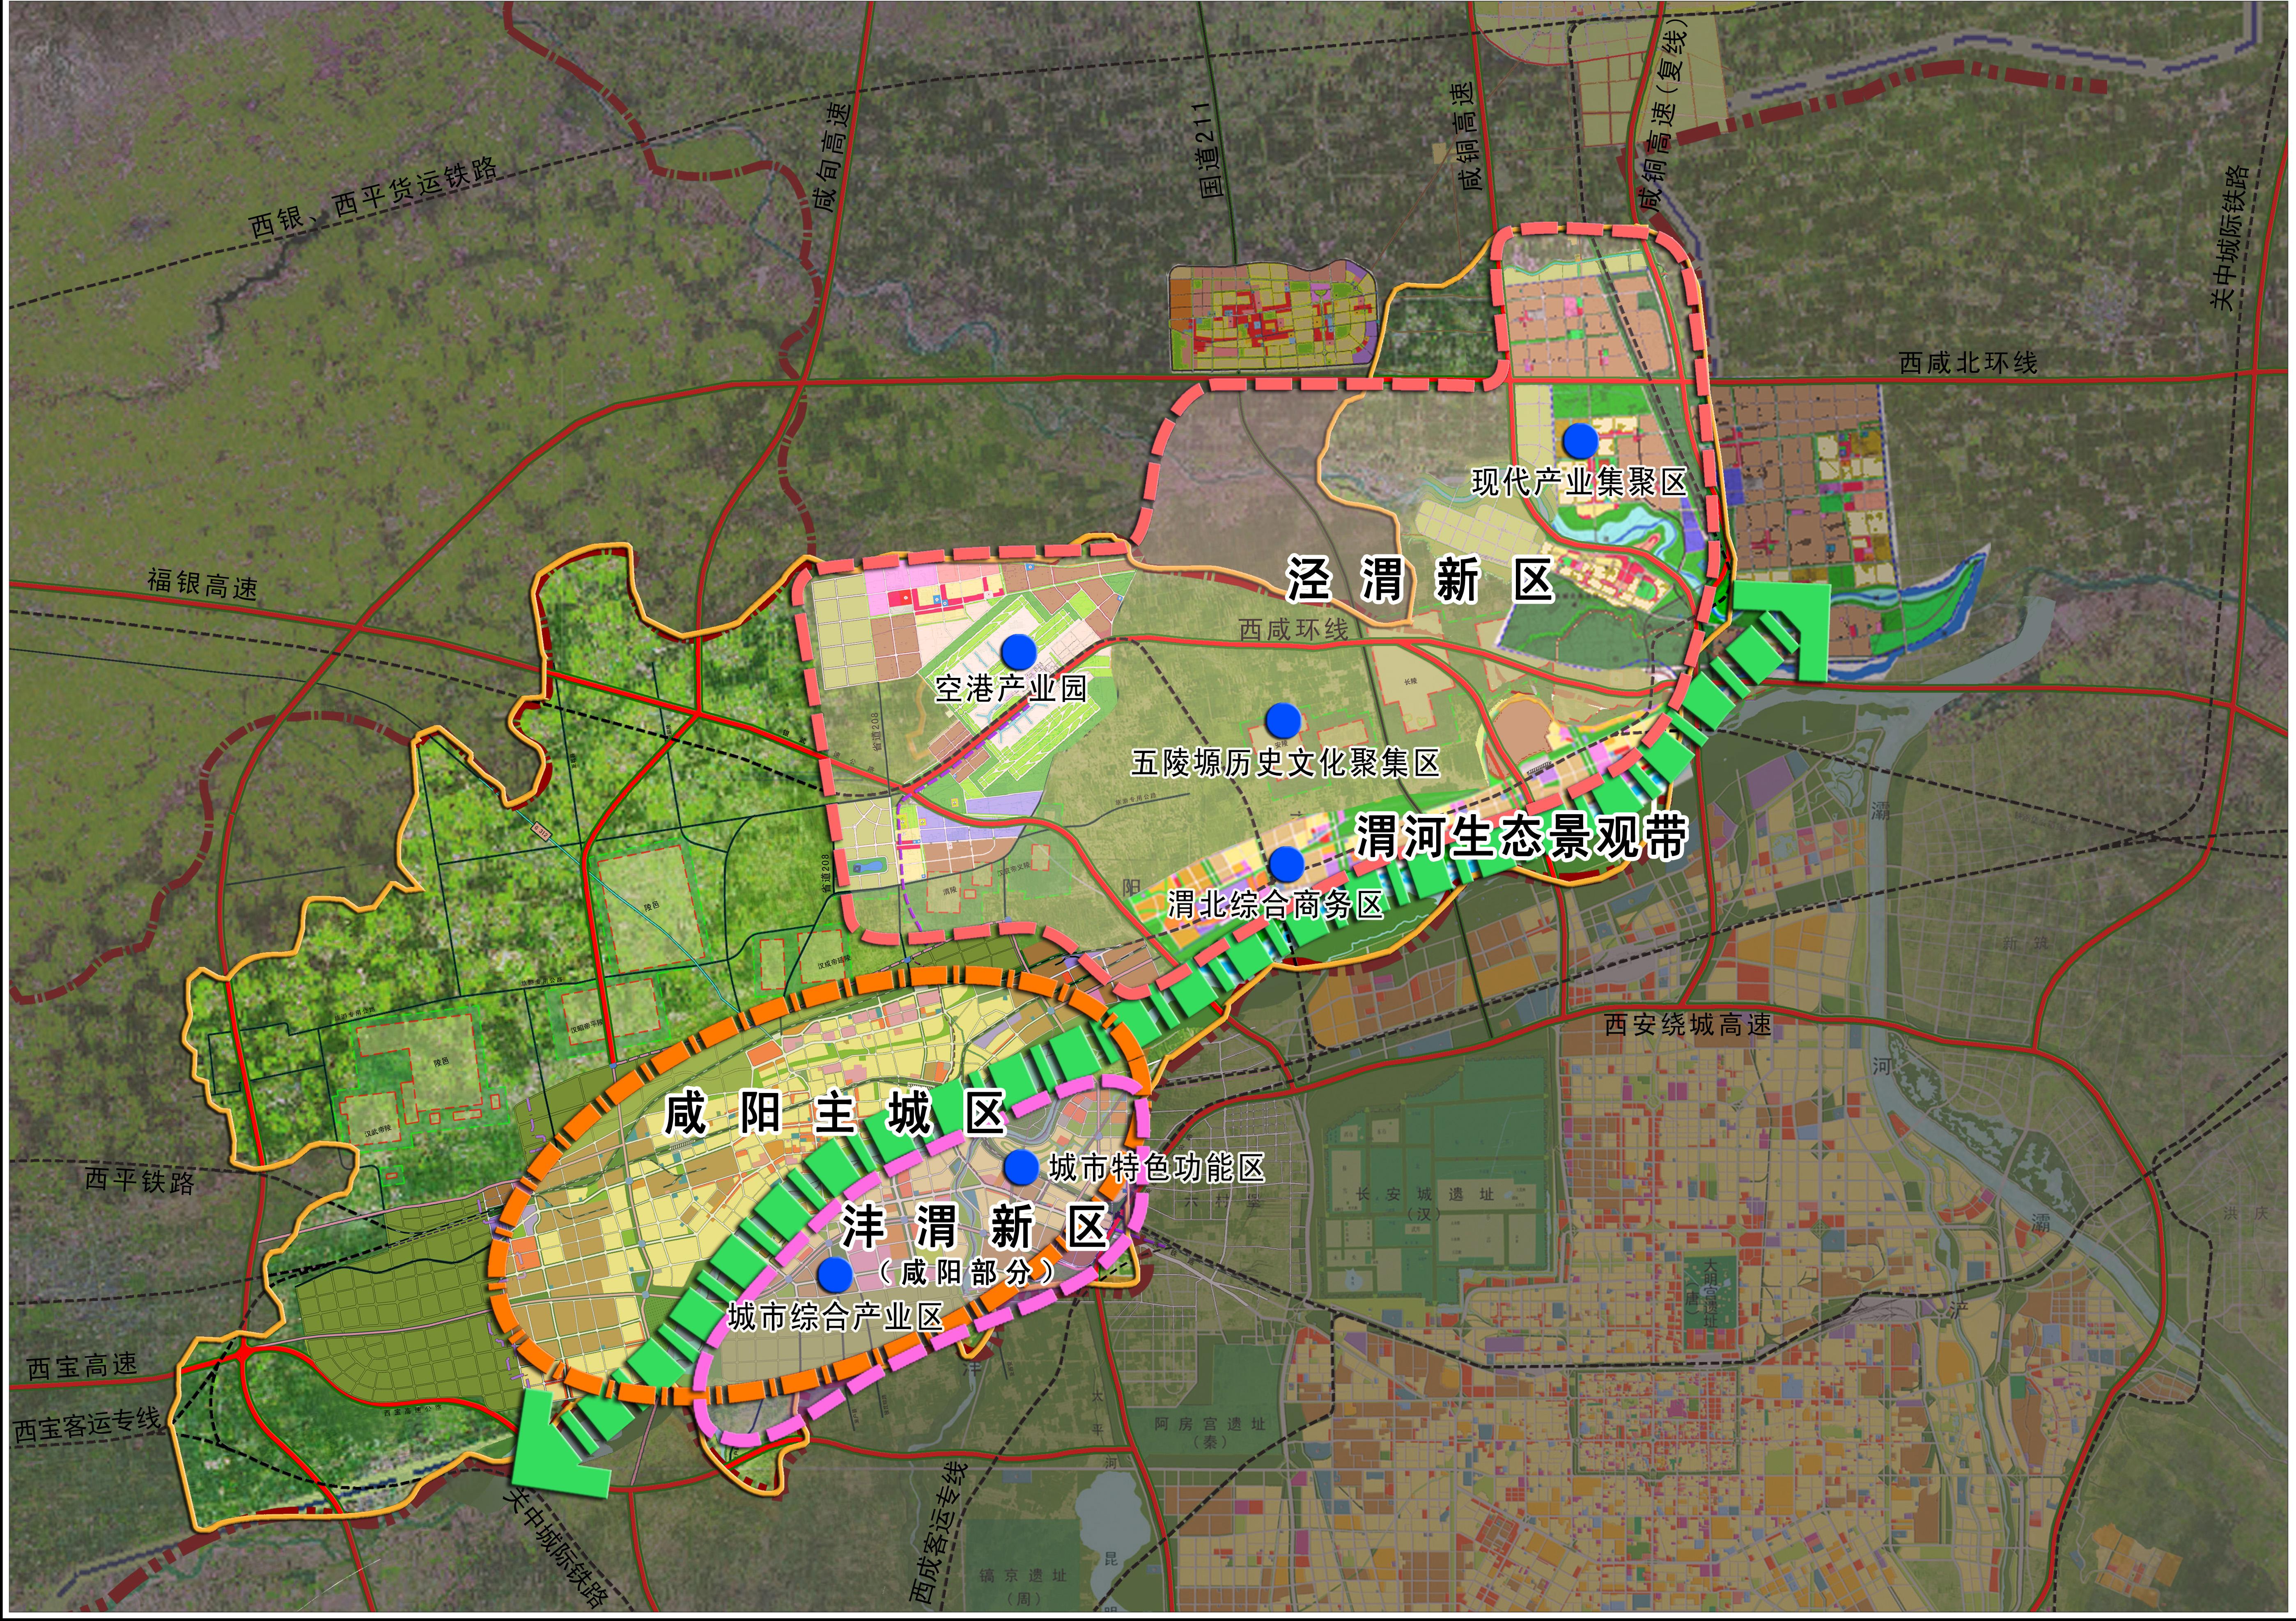2296x1621 pixels.
Task: Select the 西安绕城高速 label
Action: 1688,1024
